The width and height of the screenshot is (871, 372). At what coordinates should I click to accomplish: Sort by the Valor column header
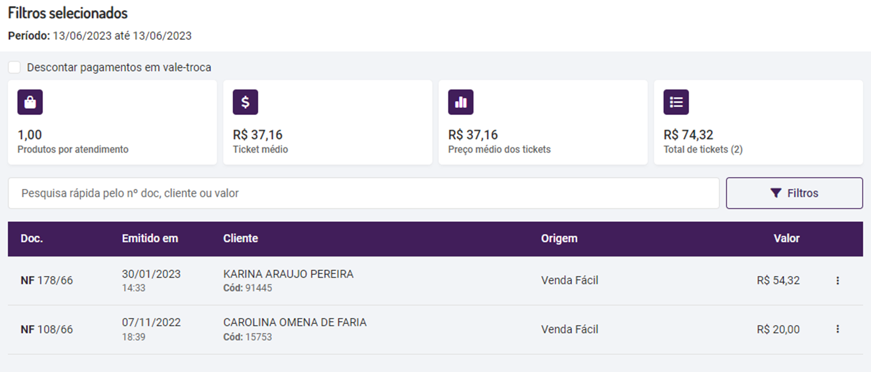[x=786, y=238]
